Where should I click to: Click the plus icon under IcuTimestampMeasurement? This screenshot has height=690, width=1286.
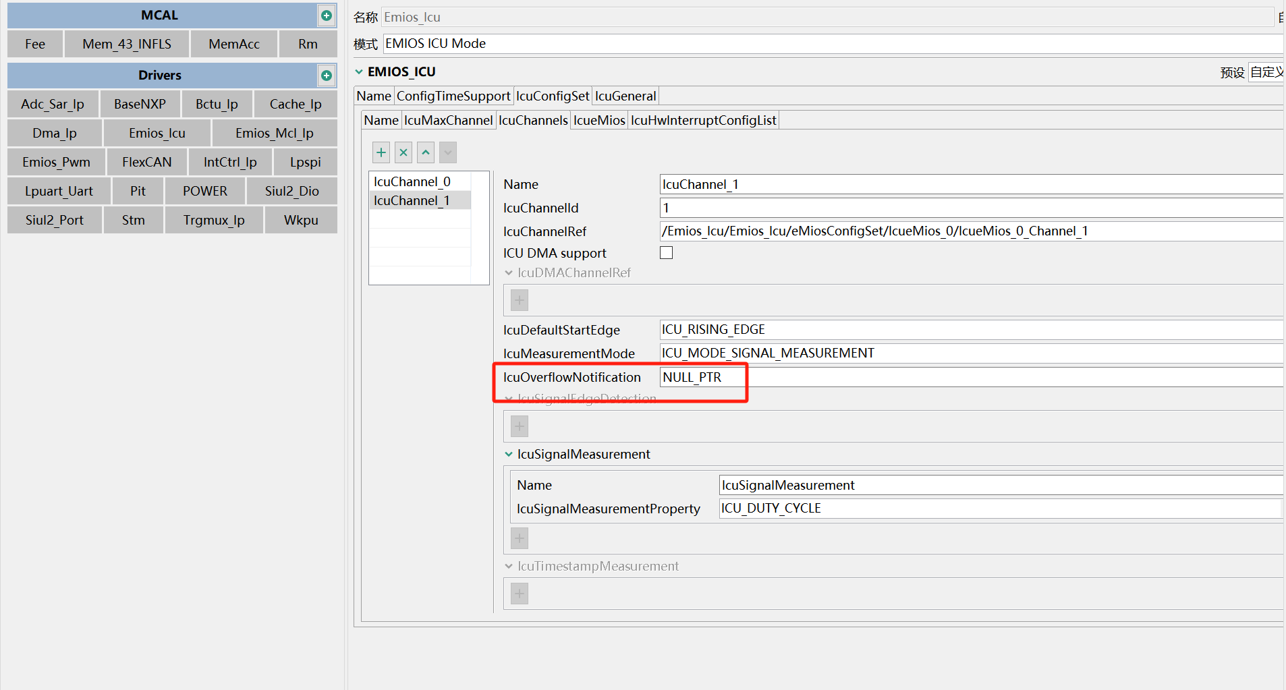point(518,593)
